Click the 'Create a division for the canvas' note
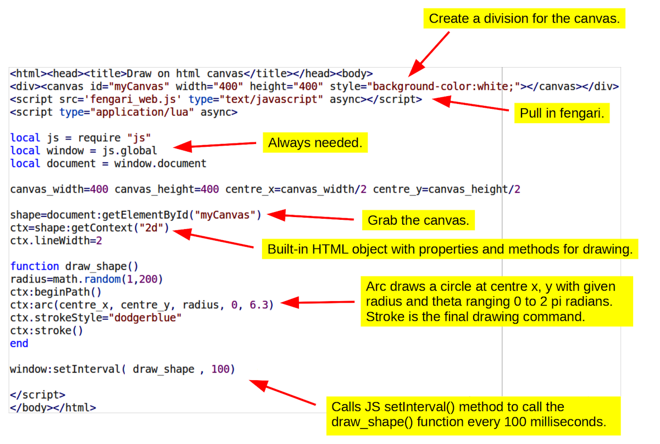The height and width of the screenshot is (444, 660). point(524,19)
